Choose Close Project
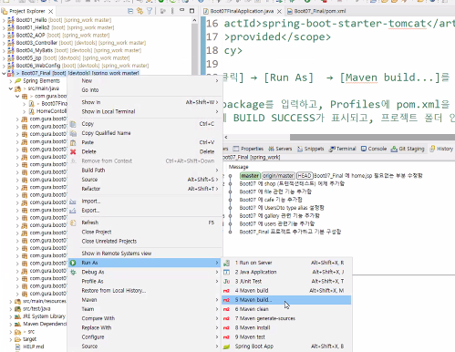455x352 pixels. (144, 233)
